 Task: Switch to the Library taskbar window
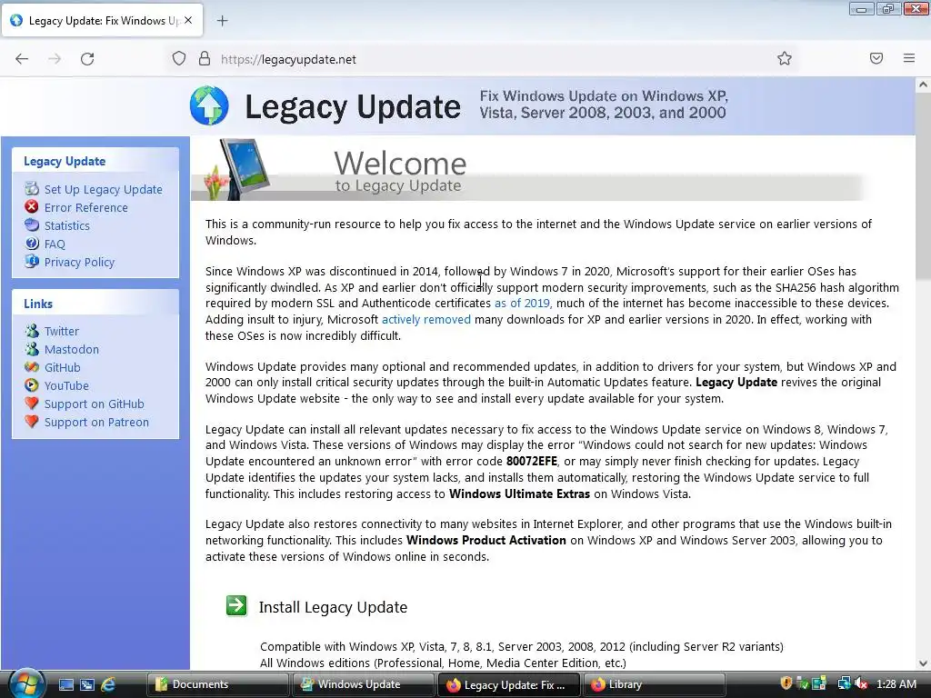(655, 684)
